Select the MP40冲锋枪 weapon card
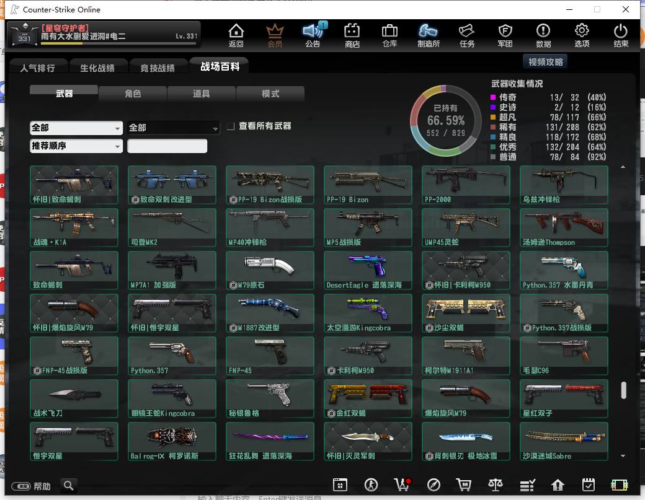Screen dimensions: 645x500 [x=270, y=227]
